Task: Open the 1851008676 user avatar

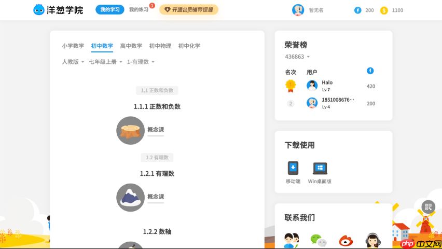Action: 312,103
